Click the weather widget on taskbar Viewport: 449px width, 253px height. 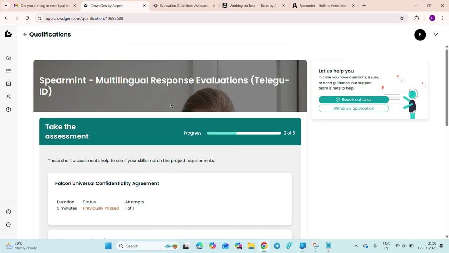[22, 246]
